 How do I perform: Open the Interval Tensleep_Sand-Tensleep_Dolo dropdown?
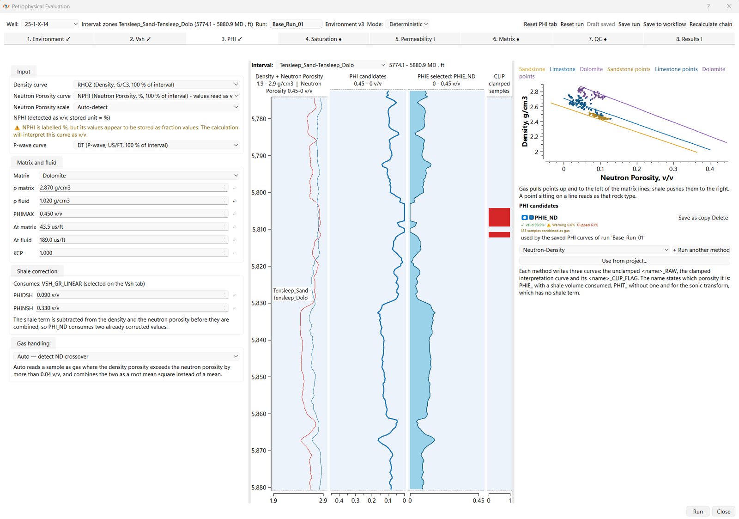pyautogui.click(x=331, y=65)
